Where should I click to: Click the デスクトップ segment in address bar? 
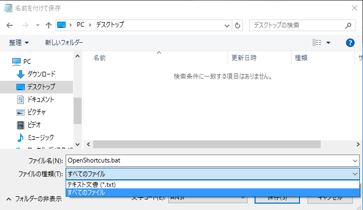(x=110, y=25)
